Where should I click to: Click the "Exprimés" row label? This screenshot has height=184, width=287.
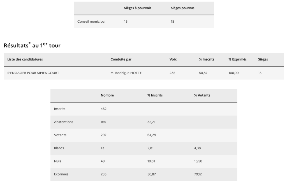pos(61,174)
